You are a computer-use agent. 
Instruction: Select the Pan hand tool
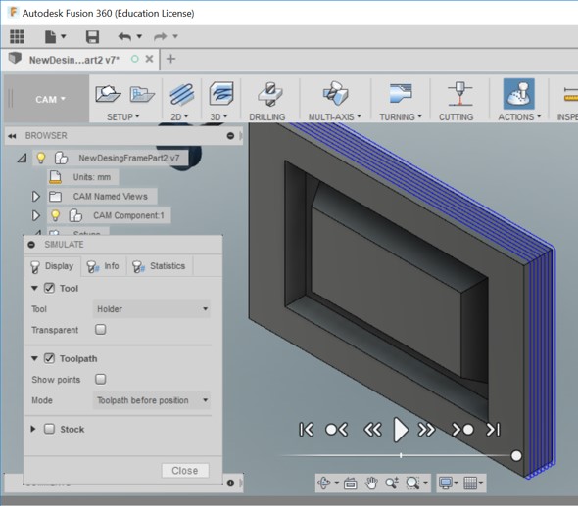(x=371, y=483)
